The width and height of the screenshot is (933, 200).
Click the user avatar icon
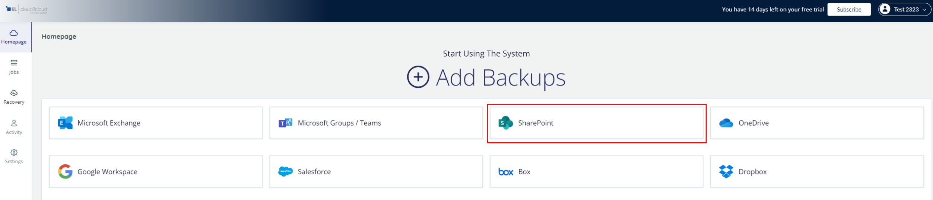(885, 9)
